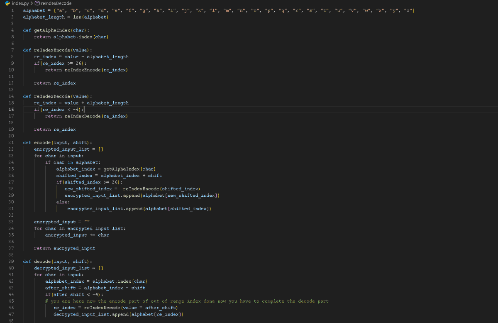Click the def decode(input, shift) line
This screenshot has height=323, width=498.
(57, 262)
